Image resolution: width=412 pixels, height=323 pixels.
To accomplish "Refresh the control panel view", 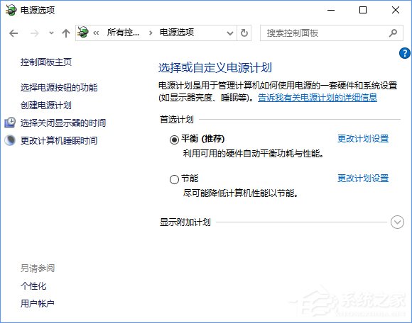I will pyautogui.click(x=244, y=33).
